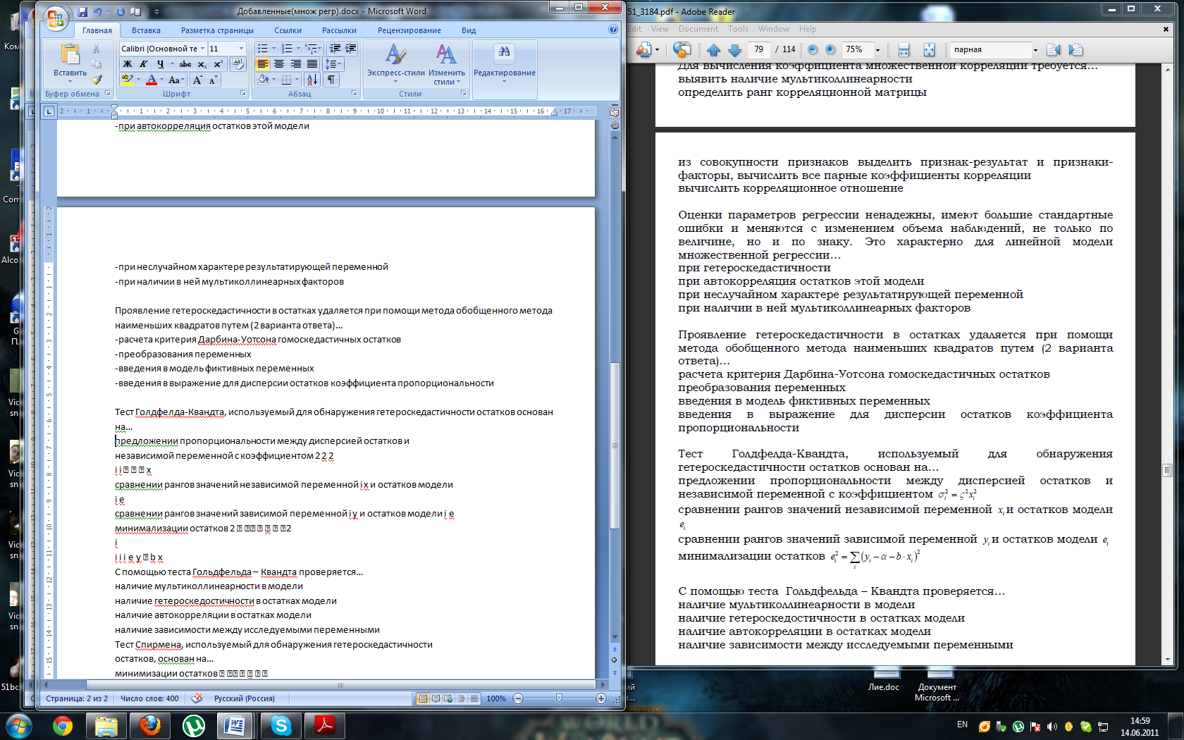
Task: Click the page number field showing 79
Action: (x=758, y=49)
